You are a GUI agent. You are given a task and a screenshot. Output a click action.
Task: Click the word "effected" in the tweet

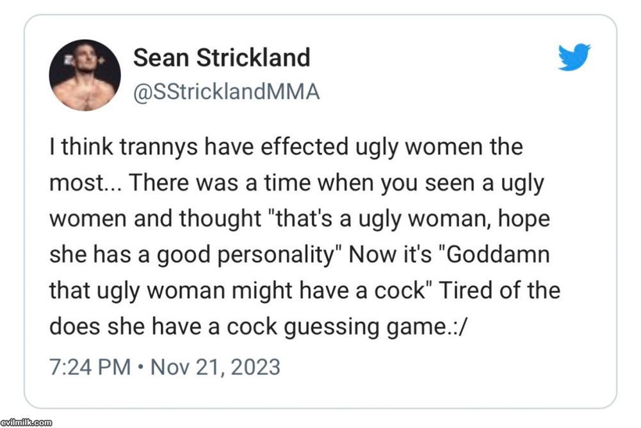pos(304,147)
